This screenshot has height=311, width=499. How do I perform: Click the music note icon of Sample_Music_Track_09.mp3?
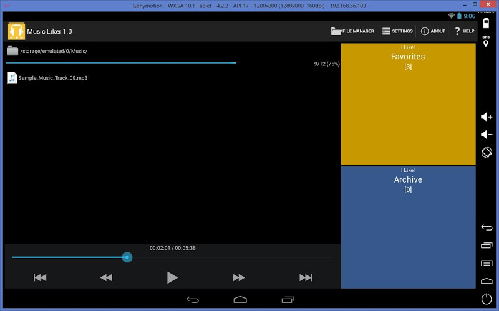click(12, 77)
